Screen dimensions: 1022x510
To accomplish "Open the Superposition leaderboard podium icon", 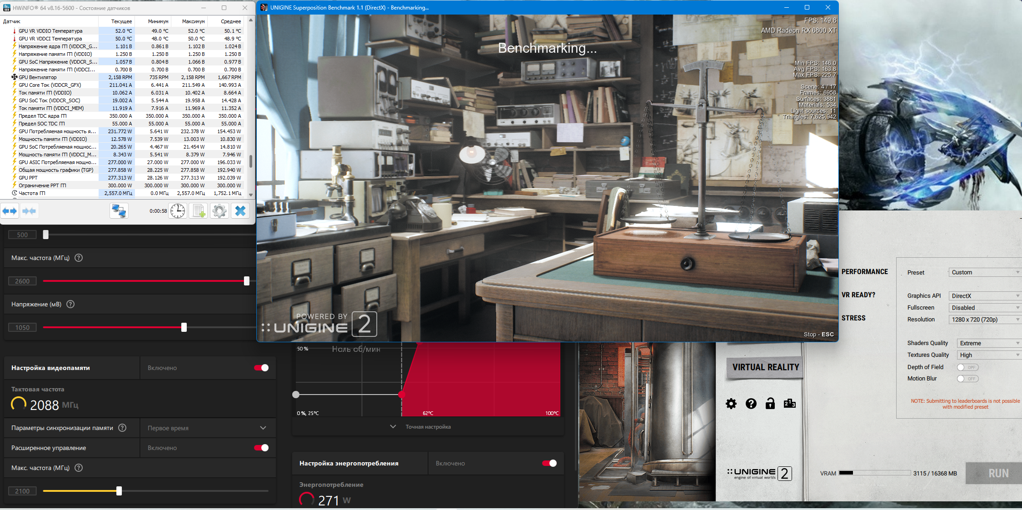I will [789, 404].
